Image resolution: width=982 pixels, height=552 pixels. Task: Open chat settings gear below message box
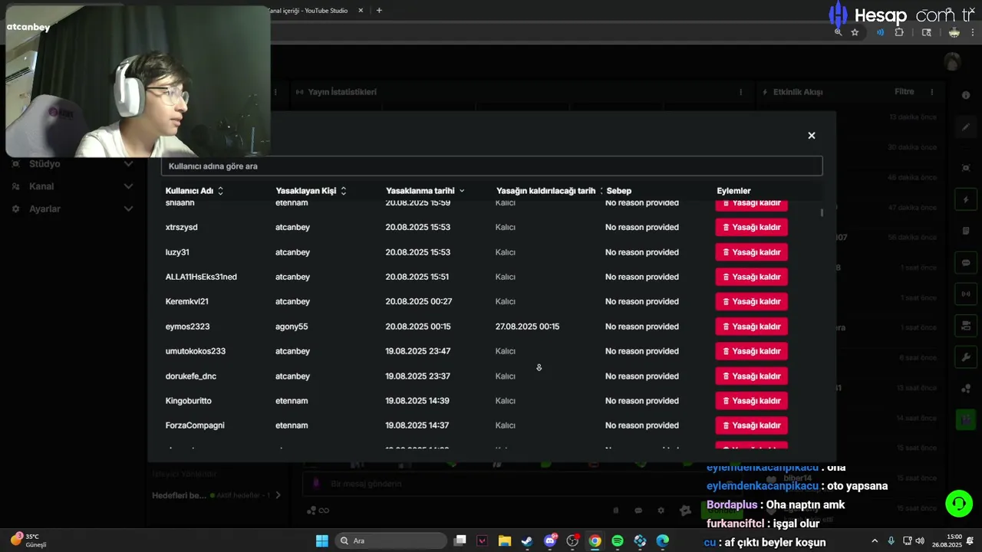661,511
